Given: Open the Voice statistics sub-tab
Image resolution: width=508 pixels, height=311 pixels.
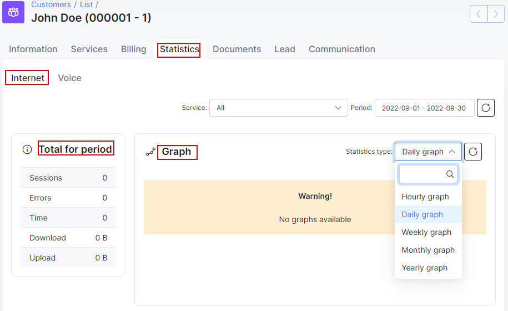Looking at the screenshot, I should pos(69,78).
